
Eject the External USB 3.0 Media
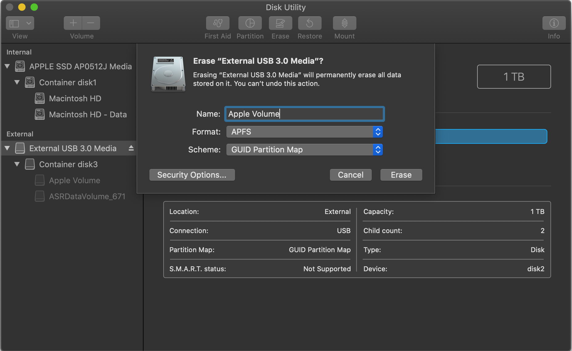point(131,148)
